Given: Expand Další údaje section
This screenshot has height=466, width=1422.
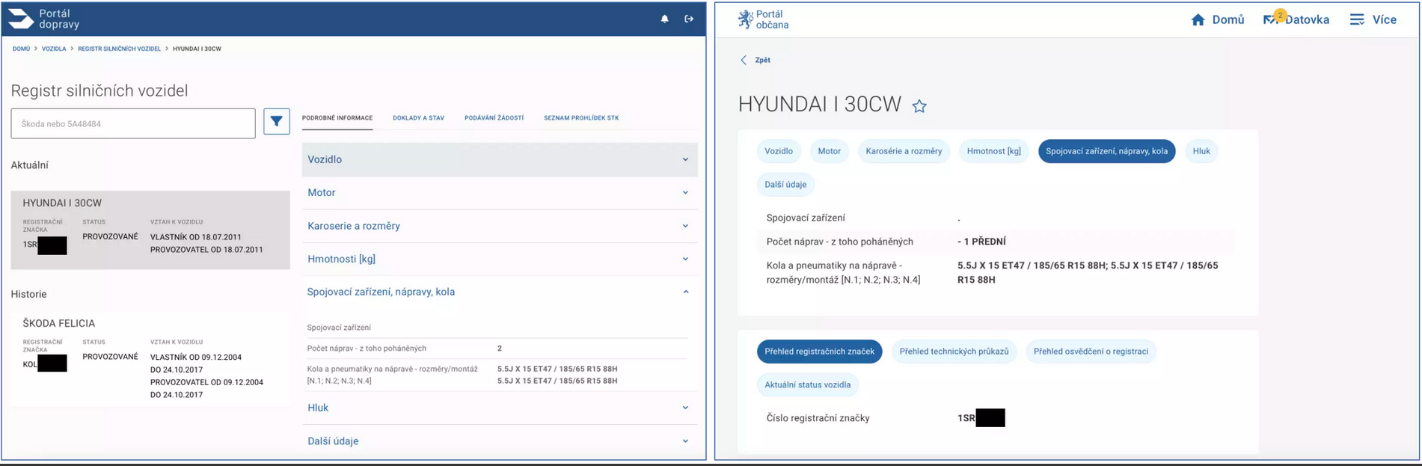Looking at the screenshot, I should click(x=500, y=441).
